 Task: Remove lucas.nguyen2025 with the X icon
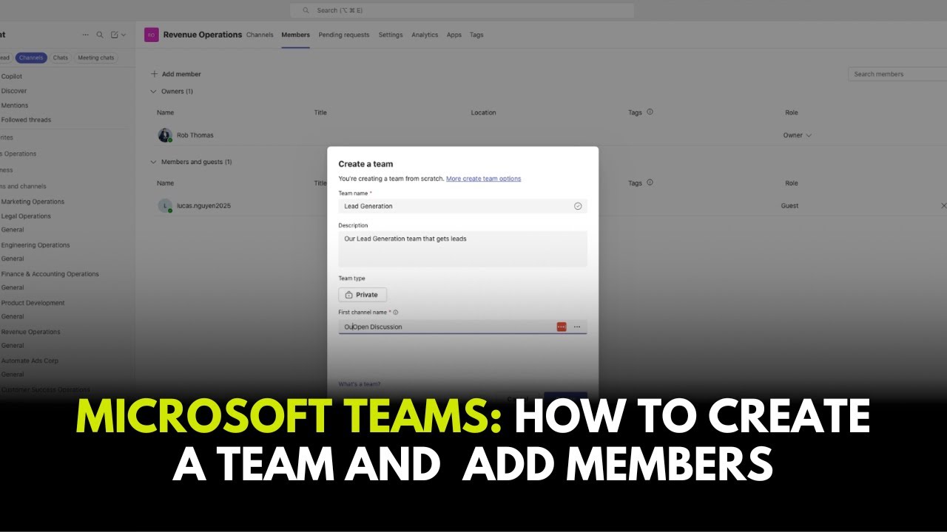pyautogui.click(x=943, y=205)
